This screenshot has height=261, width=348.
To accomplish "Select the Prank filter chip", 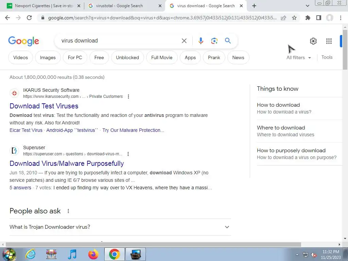I will 214,57.
